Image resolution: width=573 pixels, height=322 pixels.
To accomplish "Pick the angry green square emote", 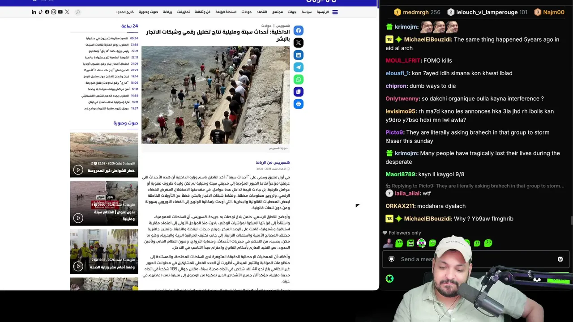I will [x=410, y=243].
